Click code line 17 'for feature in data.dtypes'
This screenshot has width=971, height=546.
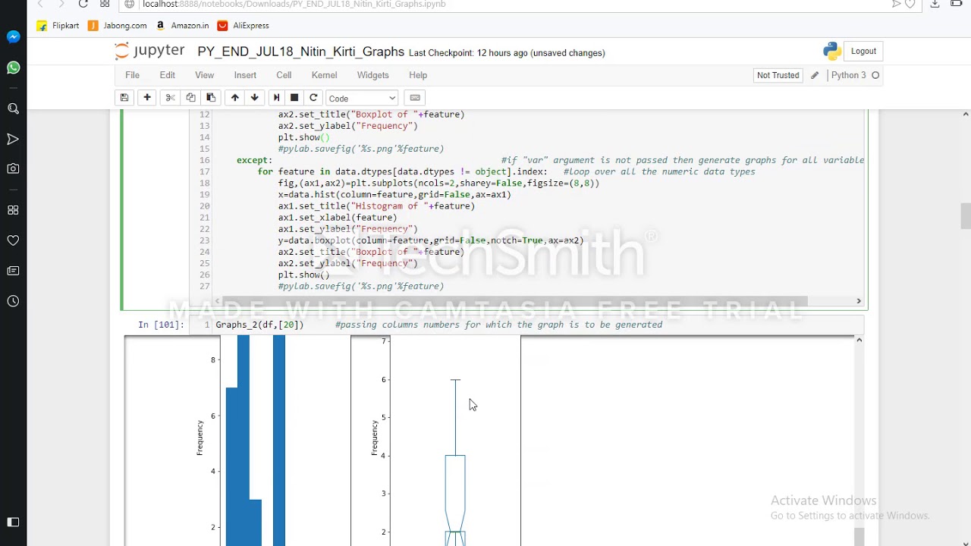point(402,171)
